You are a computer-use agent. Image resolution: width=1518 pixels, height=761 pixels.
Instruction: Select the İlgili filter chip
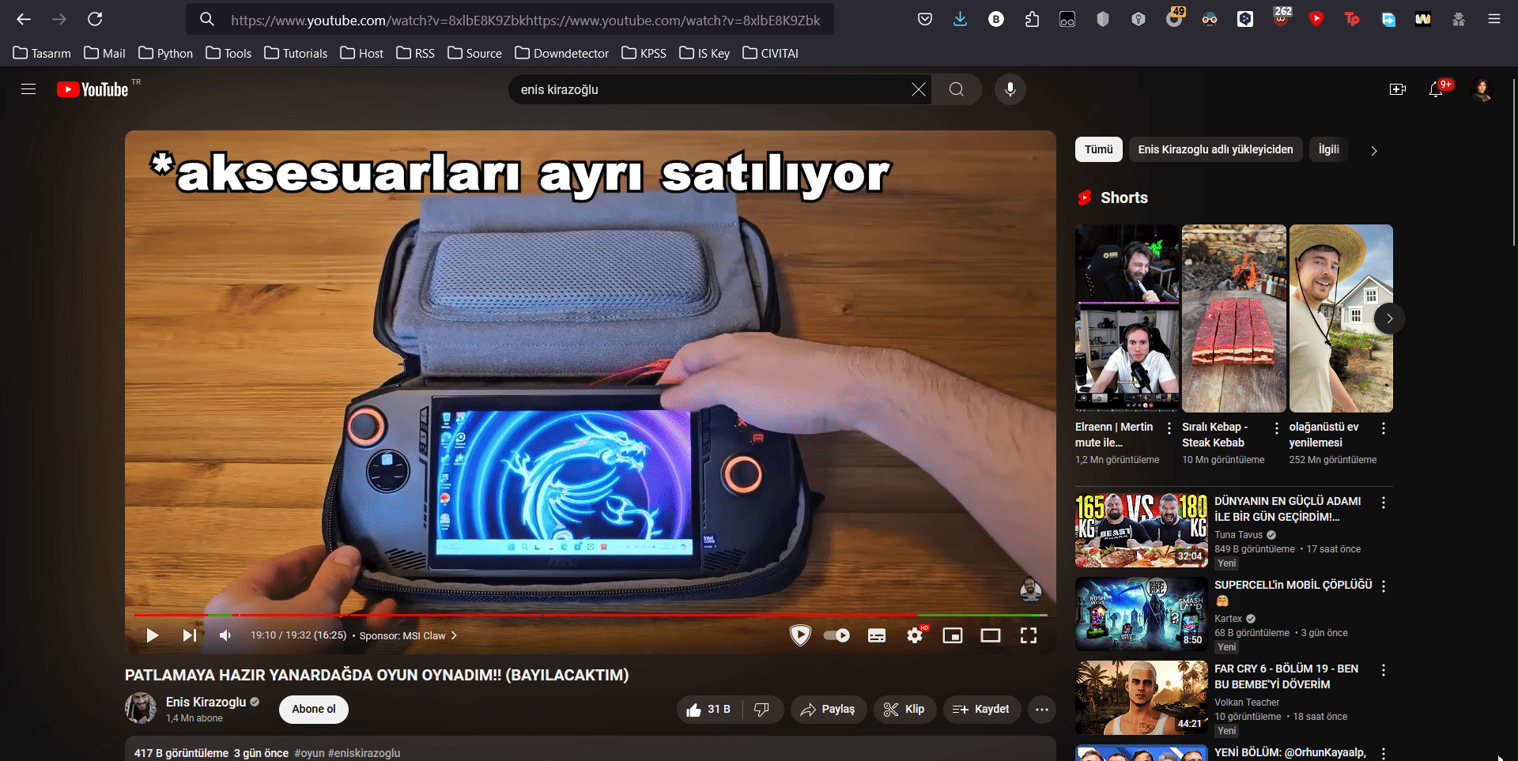[1328, 149]
